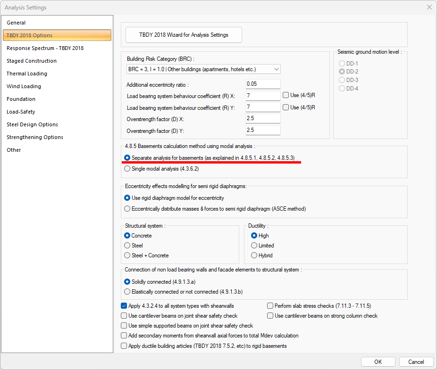Enable Perform slab stress checks option
The height and width of the screenshot is (370, 437).
click(270, 306)
